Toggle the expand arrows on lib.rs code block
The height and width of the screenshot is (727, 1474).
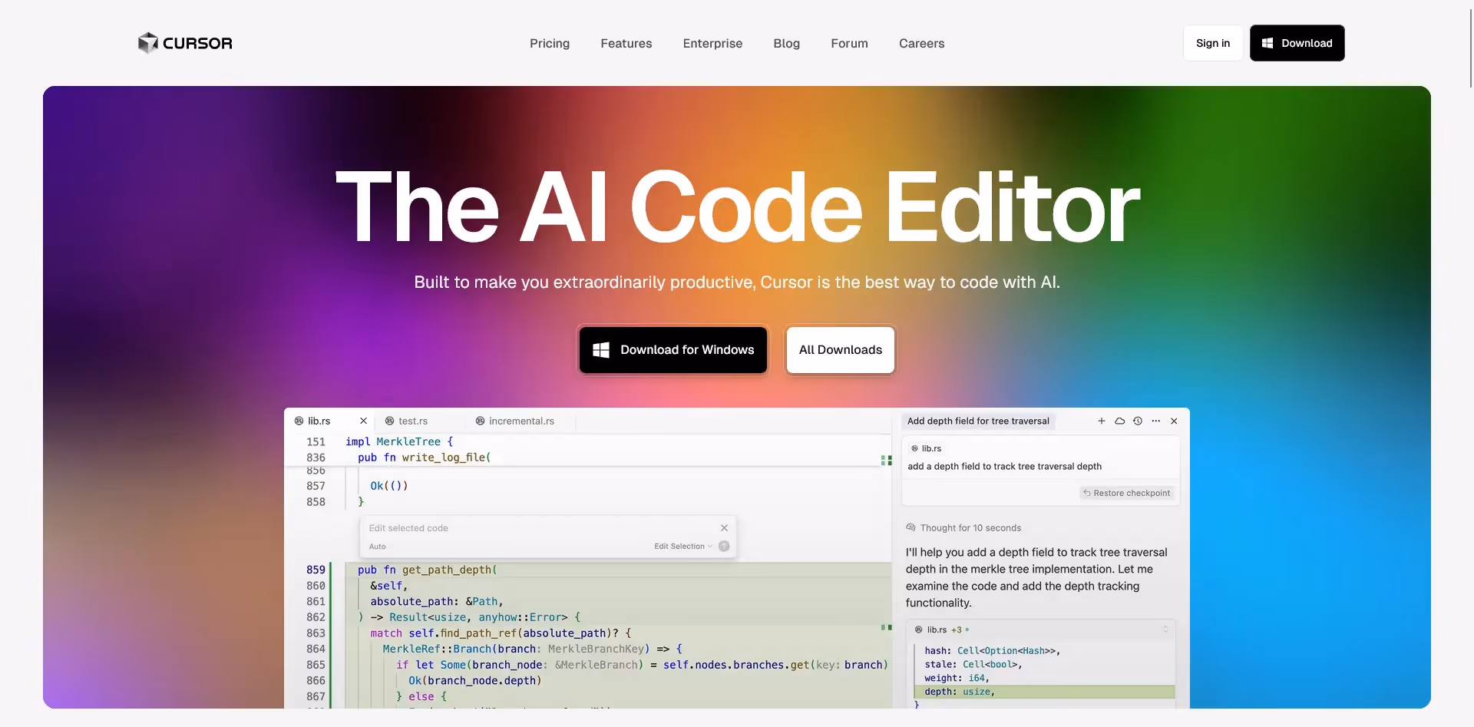[1165, 630]
